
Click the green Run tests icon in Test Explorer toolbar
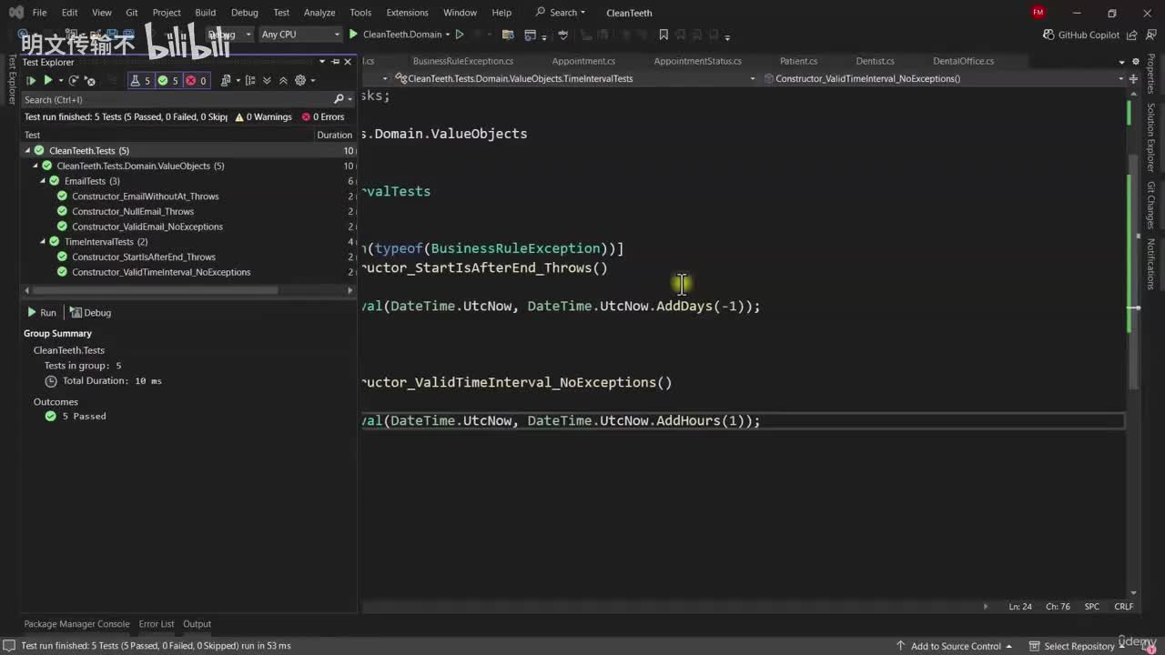pos(48,80)
